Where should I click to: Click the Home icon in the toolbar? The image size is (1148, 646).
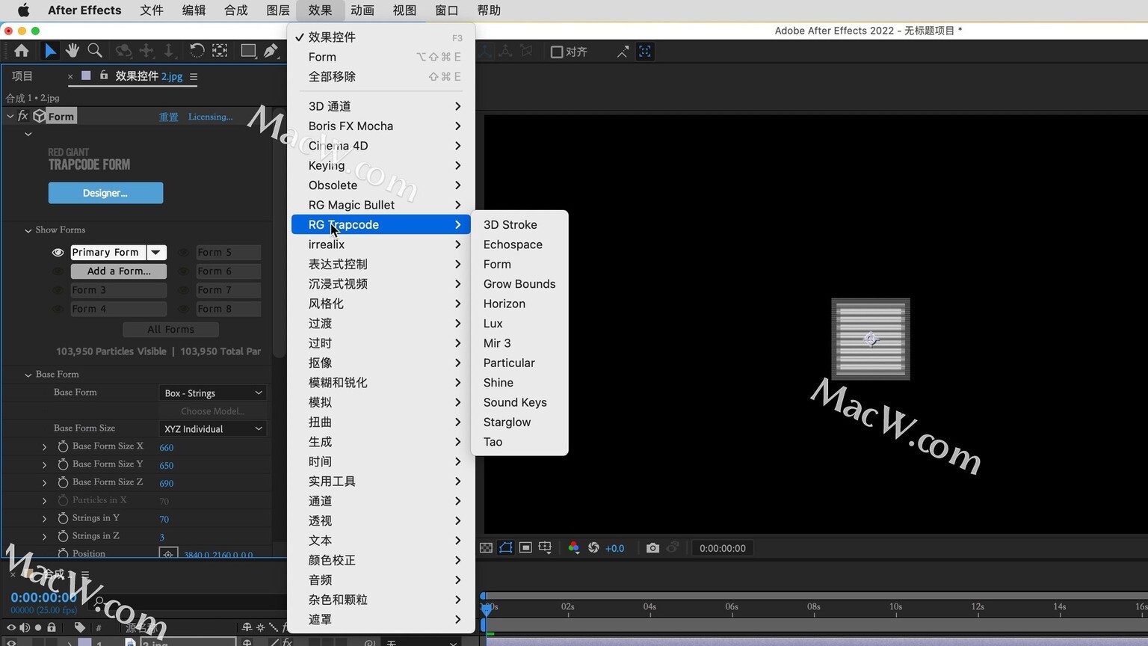point(21,51)
